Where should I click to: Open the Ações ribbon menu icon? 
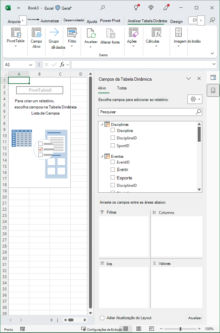point(133,33)
